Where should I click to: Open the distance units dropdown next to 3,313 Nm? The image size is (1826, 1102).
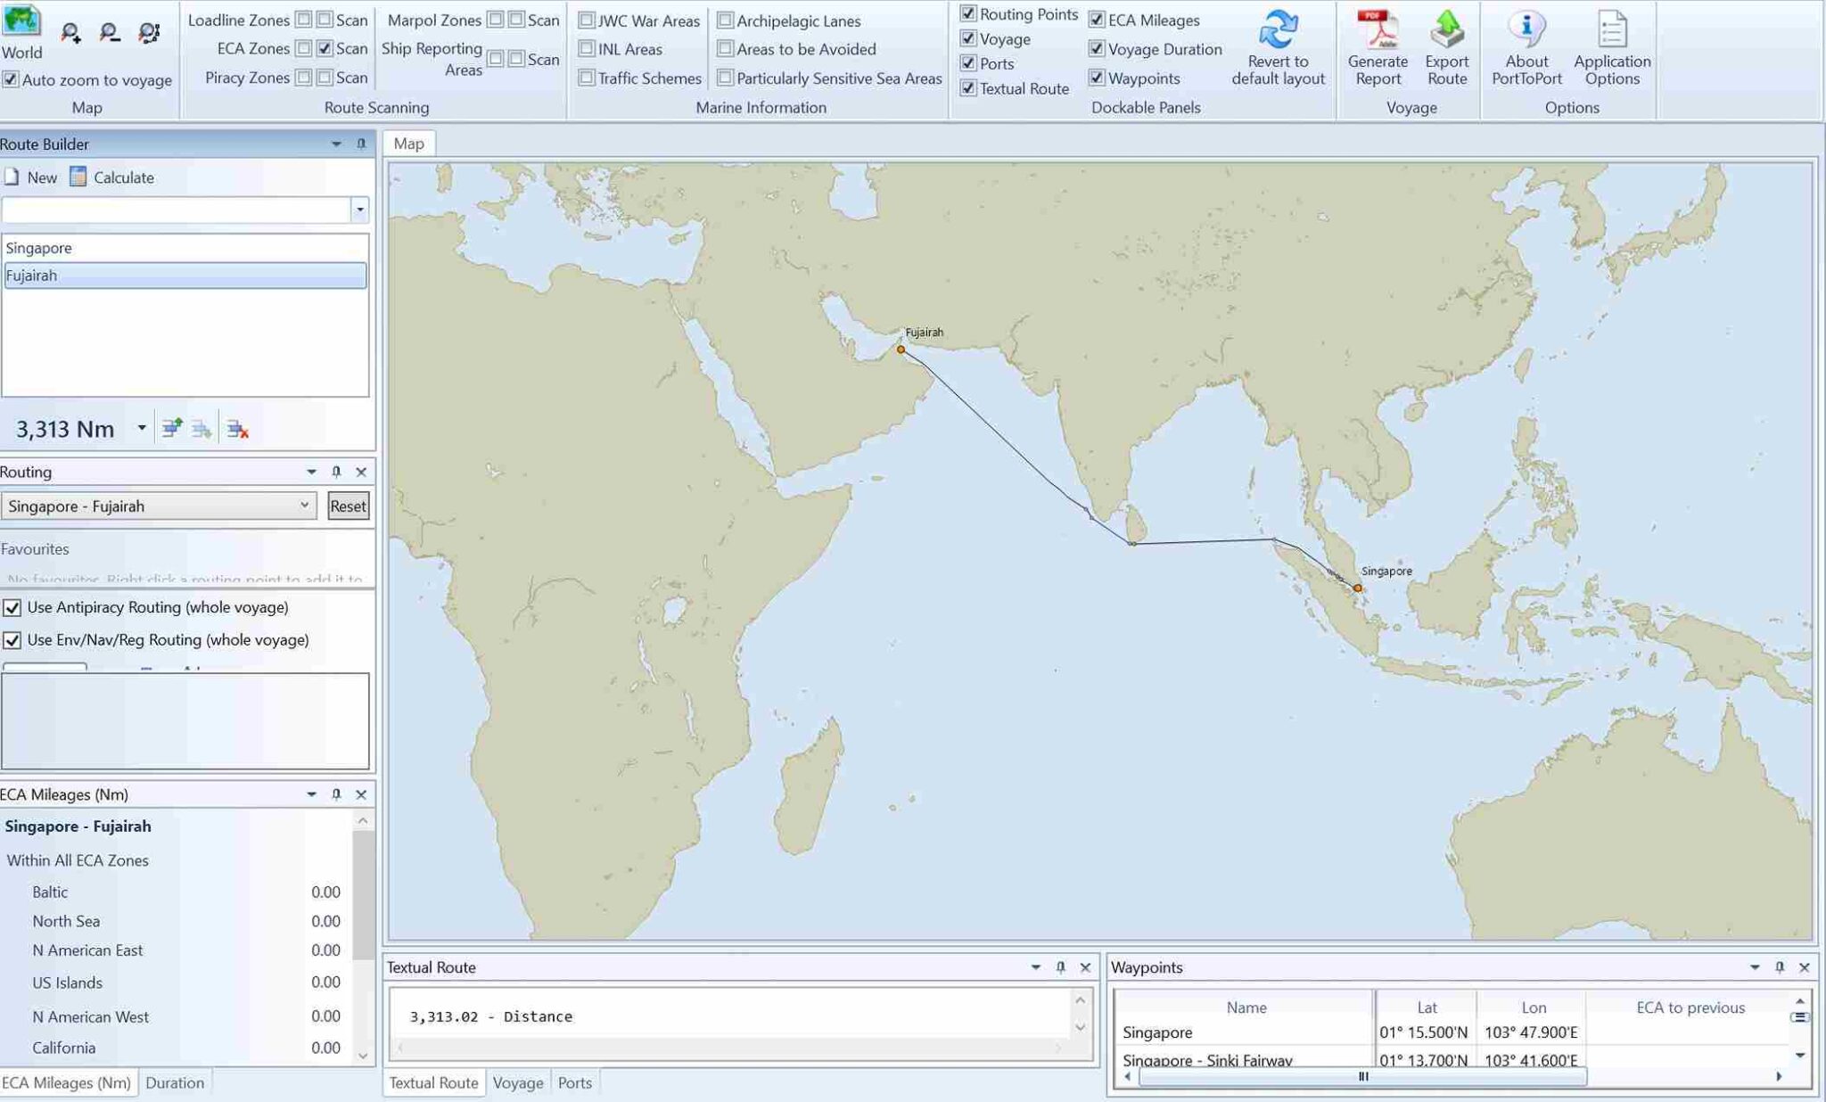(141, 427)
